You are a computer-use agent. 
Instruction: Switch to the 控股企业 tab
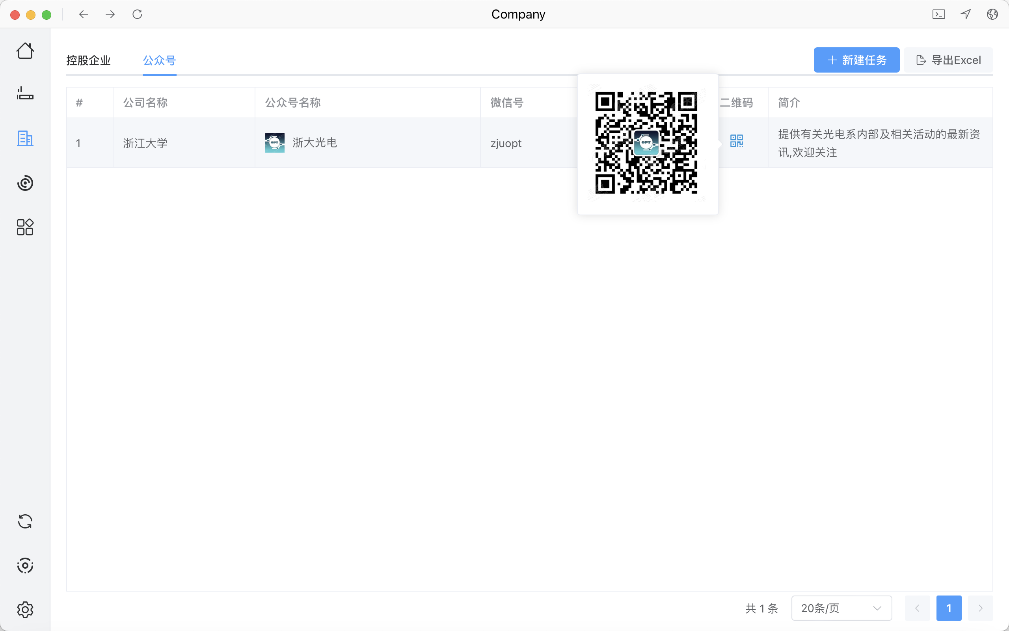coord(88,60)
